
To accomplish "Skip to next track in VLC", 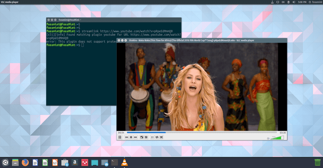I will point(135,137).
